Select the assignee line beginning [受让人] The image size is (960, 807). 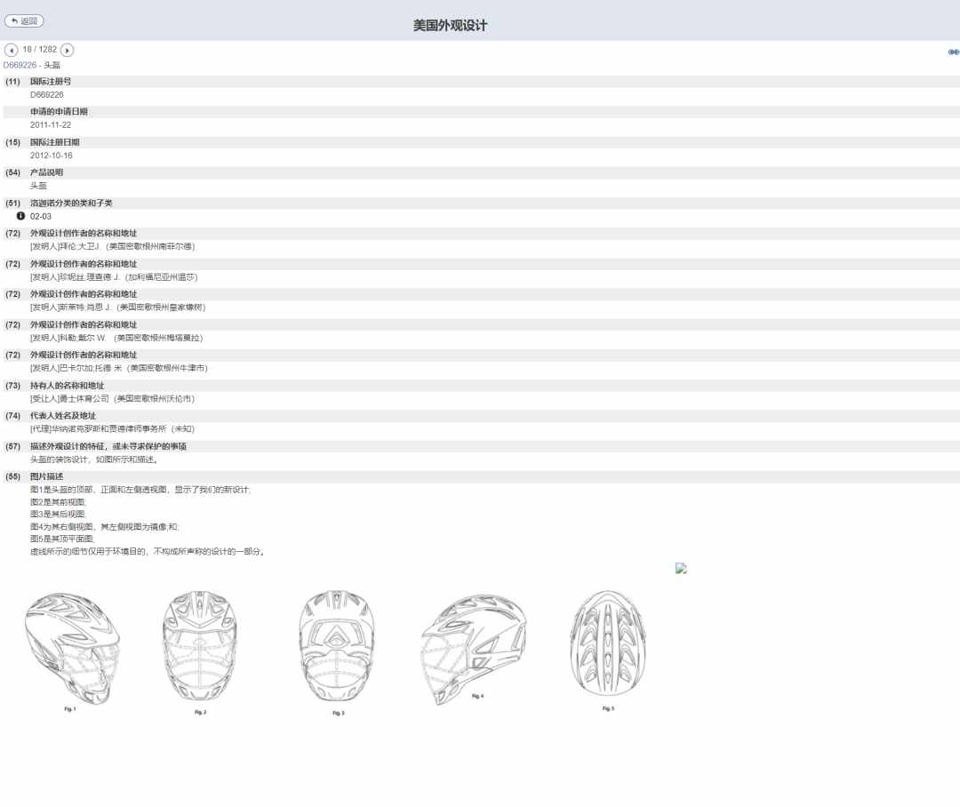coord(112,398)
